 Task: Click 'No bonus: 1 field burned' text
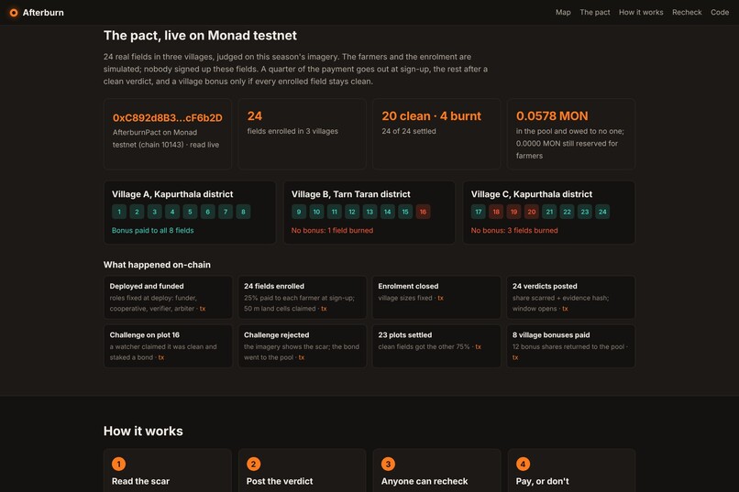(x=332, y=231)
